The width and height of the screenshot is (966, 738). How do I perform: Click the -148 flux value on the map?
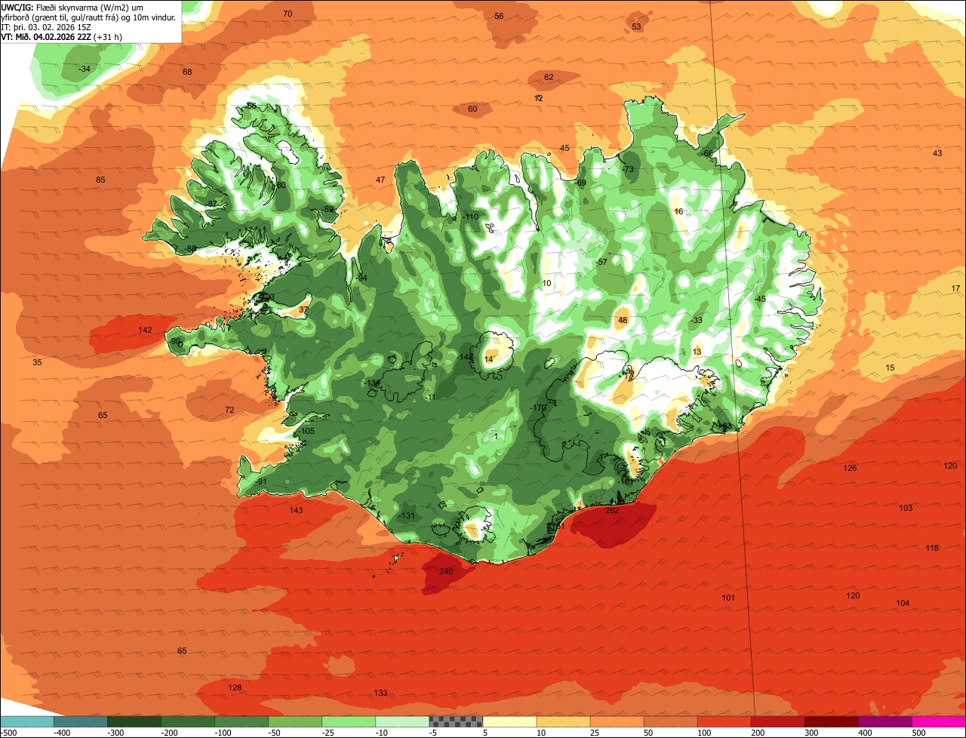(466, 358)
